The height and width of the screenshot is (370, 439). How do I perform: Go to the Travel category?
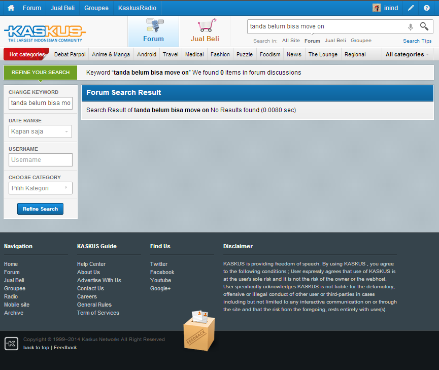point(171,54)
